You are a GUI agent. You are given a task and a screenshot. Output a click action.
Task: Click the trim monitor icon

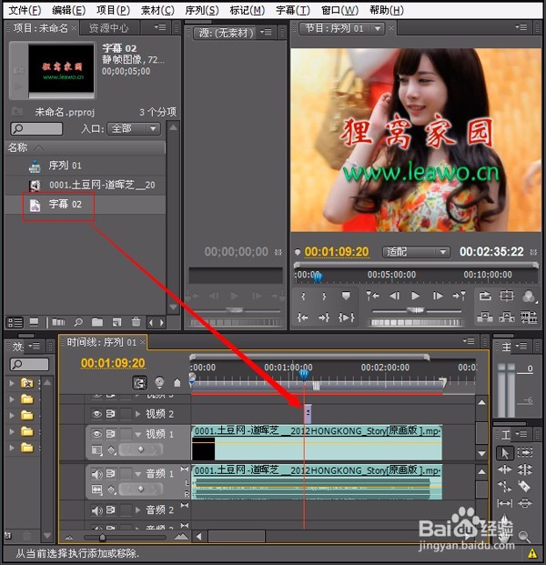[529, 318]
